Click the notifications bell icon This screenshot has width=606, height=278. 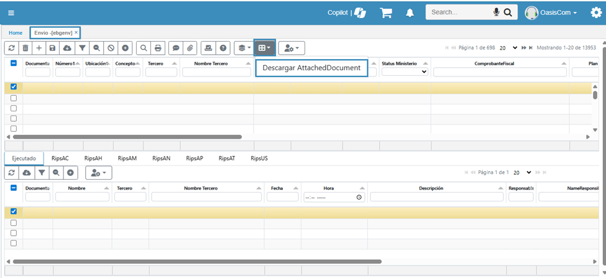[x=410, y=12]
